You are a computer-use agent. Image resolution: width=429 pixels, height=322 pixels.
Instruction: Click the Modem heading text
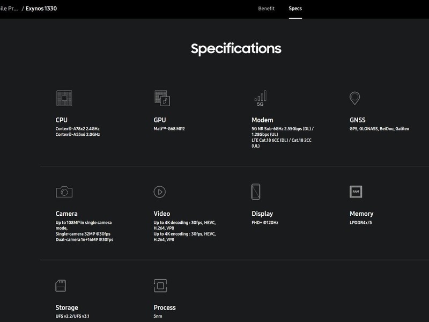262,120
